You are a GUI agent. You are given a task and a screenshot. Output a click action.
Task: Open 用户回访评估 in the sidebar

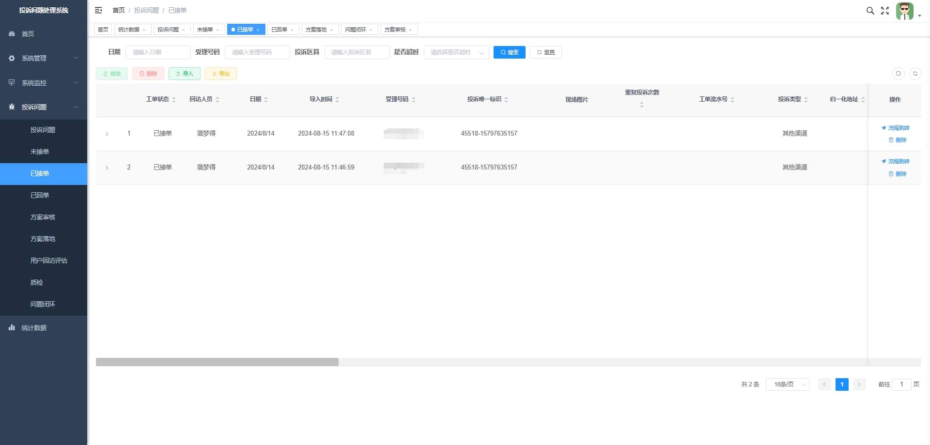click(x=48, y=261)
